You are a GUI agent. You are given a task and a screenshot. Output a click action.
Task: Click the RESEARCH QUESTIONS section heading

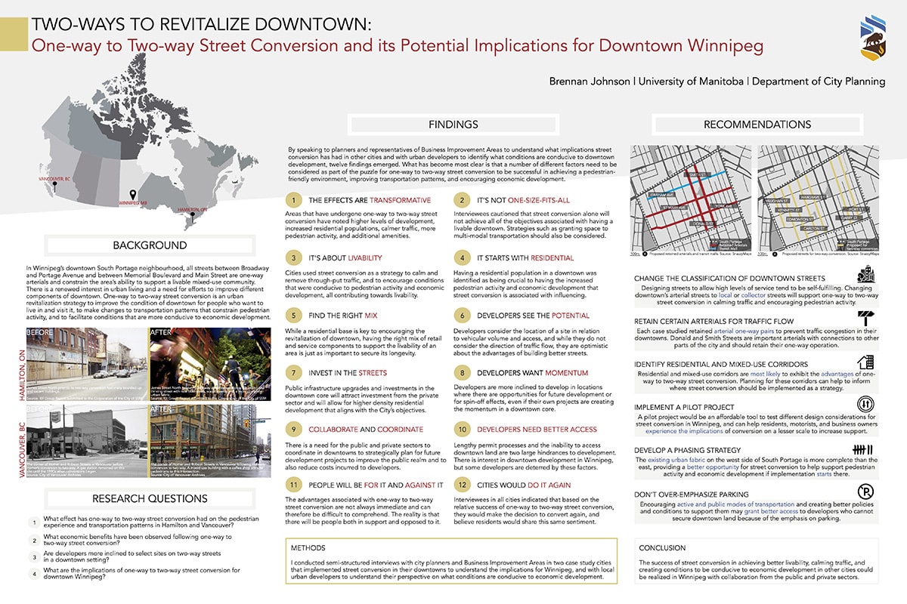(x=150, y=499)
